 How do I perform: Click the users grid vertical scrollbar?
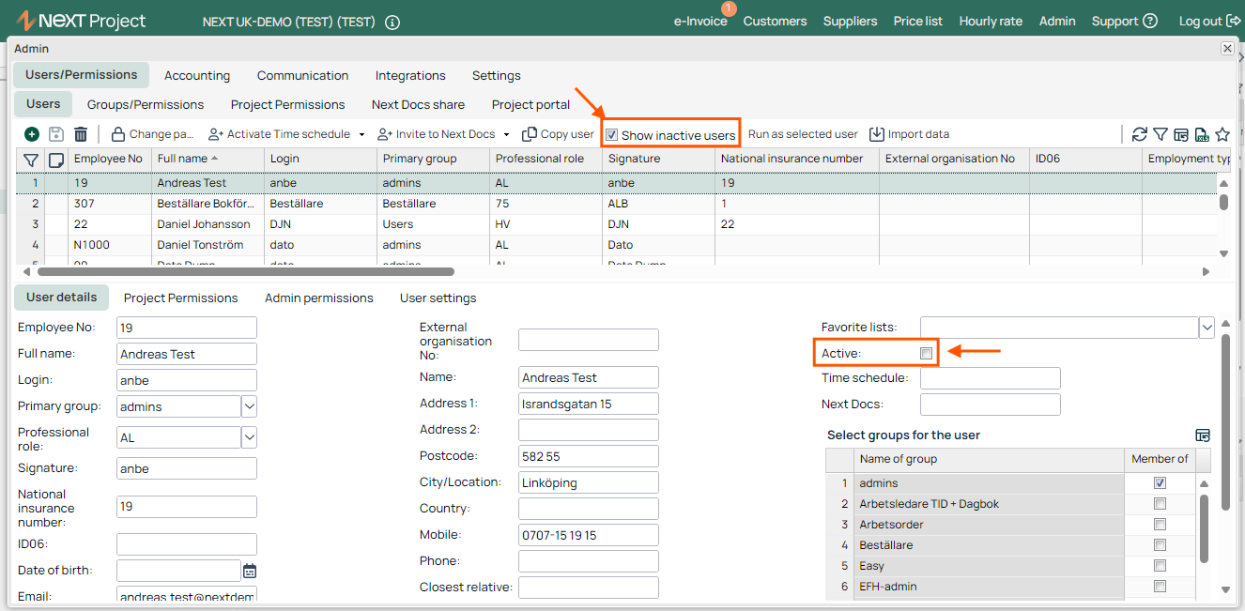tap(1223, 201)
